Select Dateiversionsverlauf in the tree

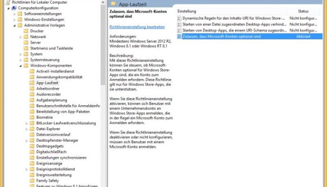click(x=53, y=135)
